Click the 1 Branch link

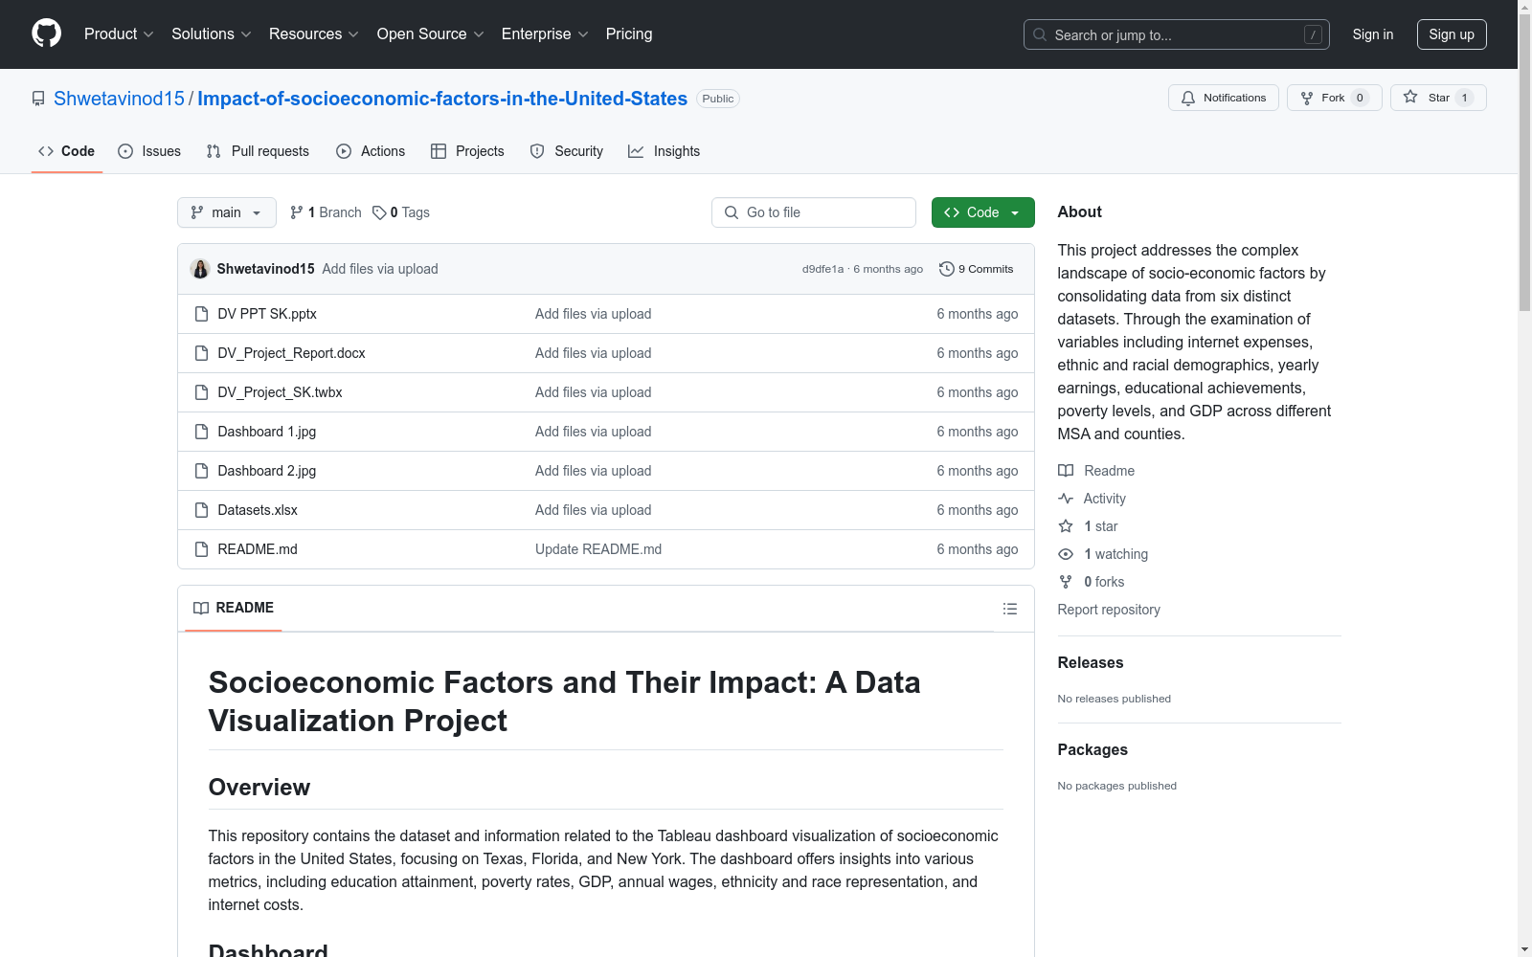(x=326, y=212)
